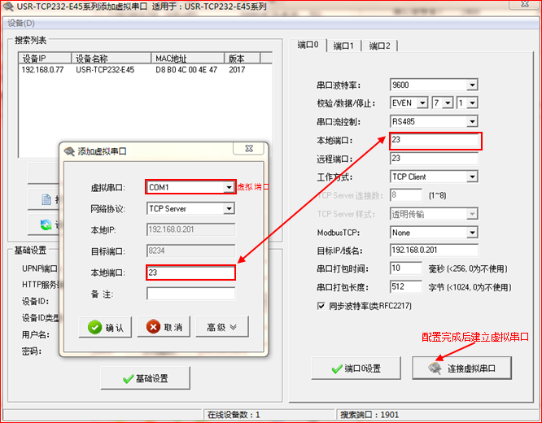Toggle 同步波特率(类RFC2217) checkbox
542x423 pixels.
(x=321, y=306)
